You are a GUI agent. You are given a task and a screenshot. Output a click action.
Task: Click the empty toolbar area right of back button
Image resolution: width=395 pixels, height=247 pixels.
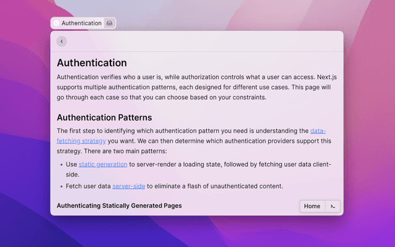[204, 41]
